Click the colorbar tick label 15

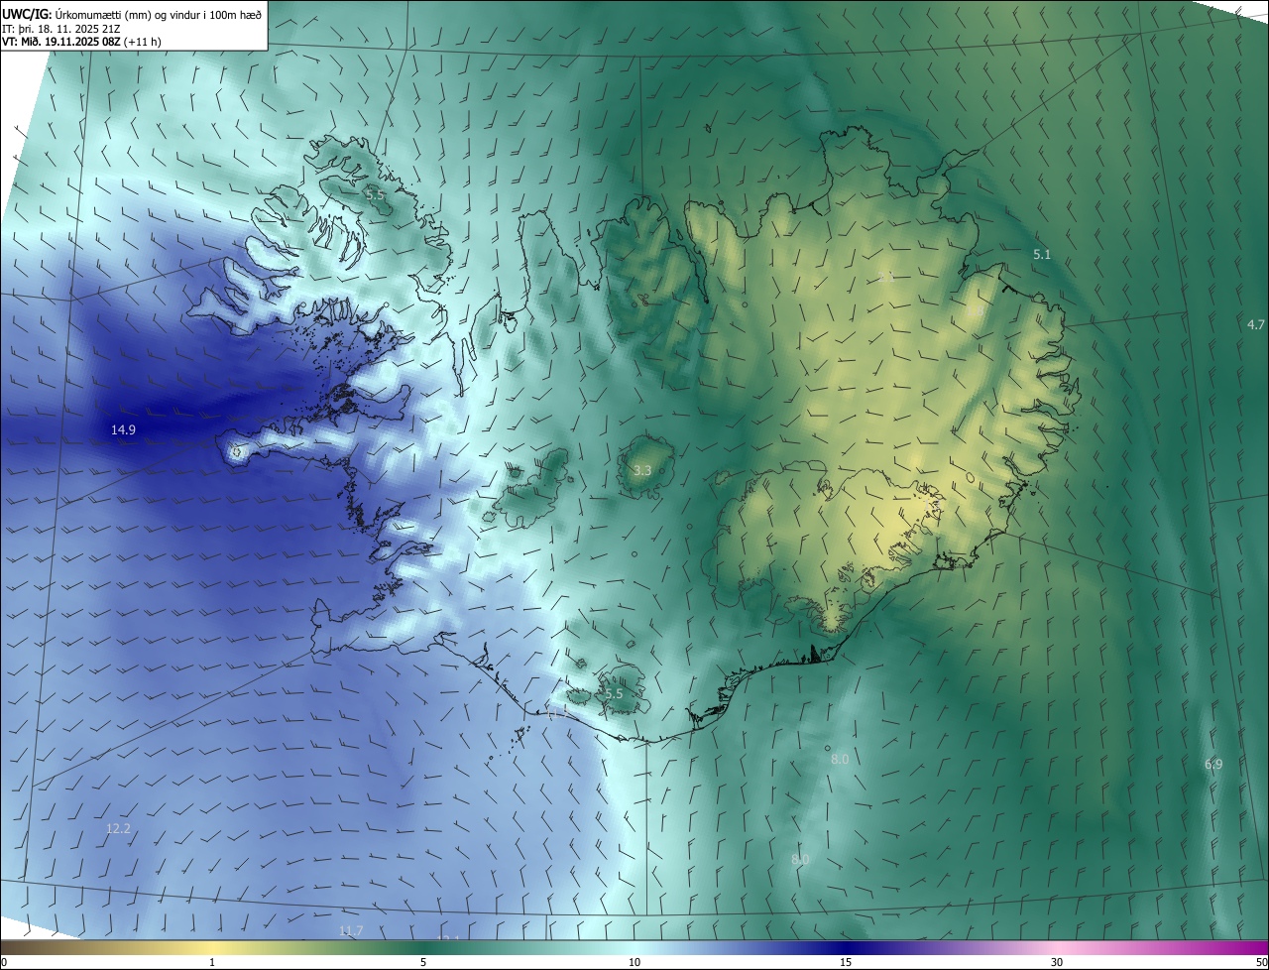[846, 963]
